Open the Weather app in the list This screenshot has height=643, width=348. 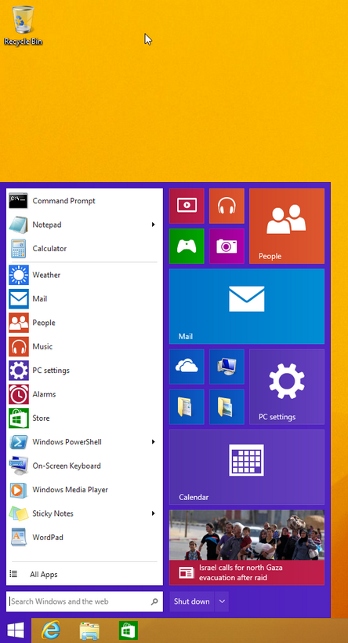[85, 275]
